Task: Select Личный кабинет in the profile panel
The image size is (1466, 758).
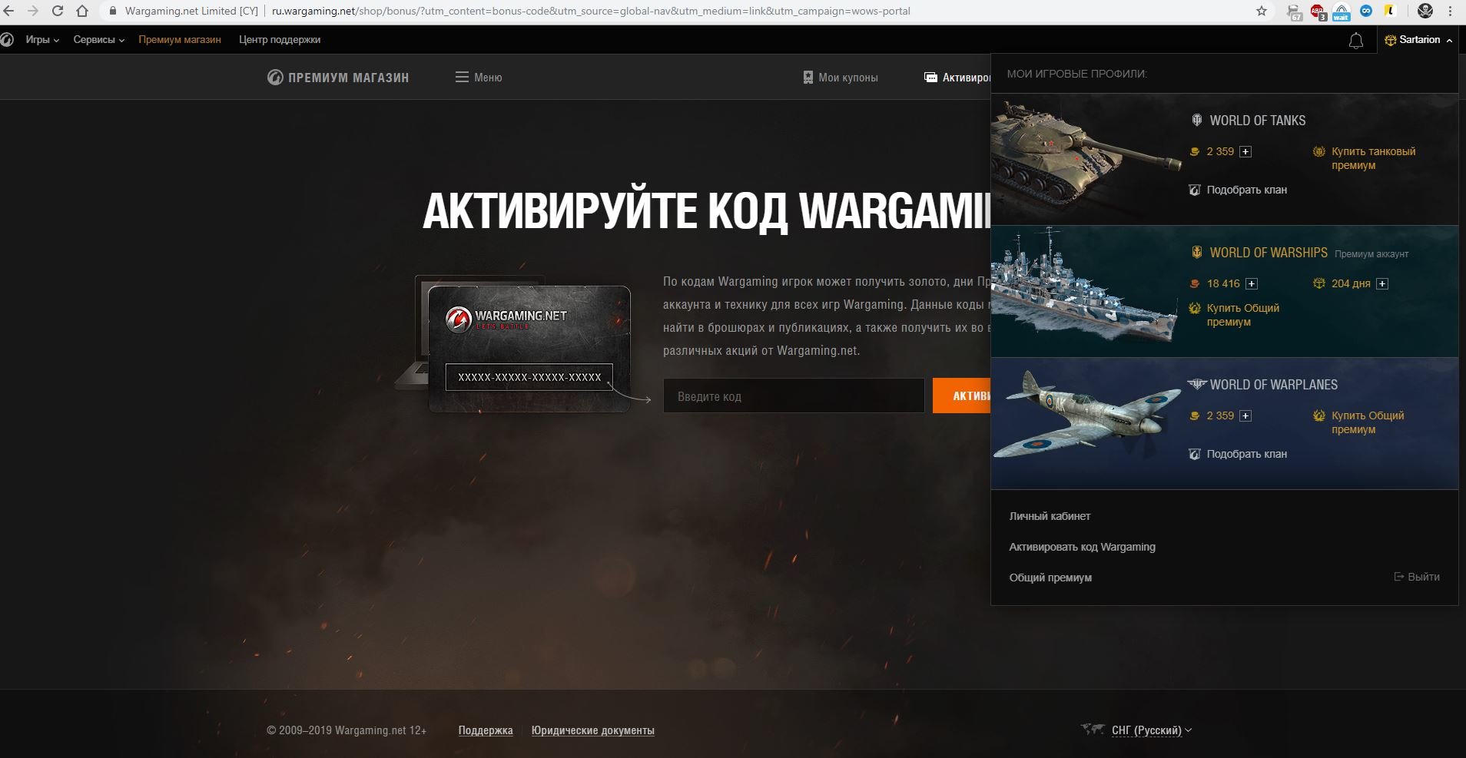Action: [x=1050, y=516]
